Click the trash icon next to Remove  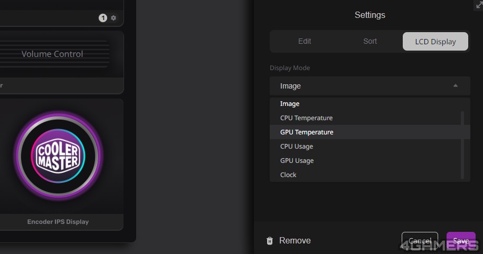[270, 241]
